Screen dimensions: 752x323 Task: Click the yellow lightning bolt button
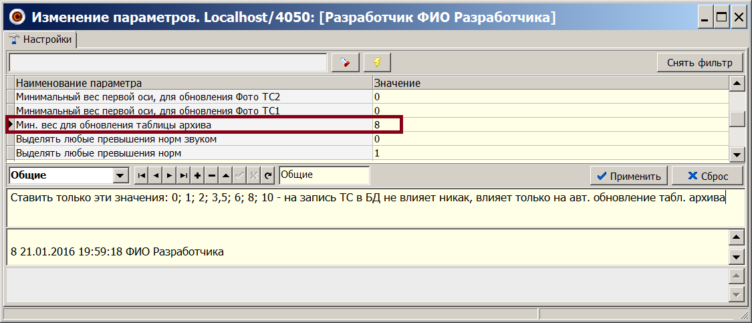pyautogui.click(x=377, y=63)
